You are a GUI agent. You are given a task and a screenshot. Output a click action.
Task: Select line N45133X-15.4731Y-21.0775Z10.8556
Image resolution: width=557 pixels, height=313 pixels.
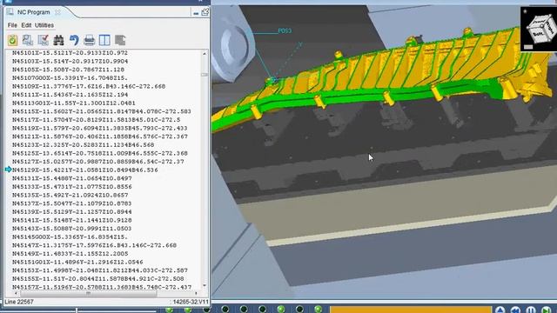(x=72, y=187)
